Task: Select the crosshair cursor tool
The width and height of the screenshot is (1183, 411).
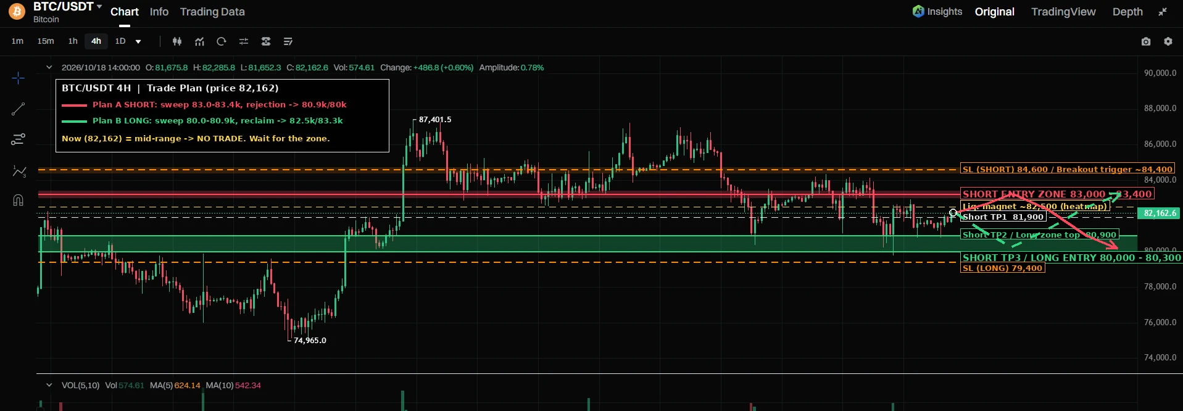Action: [19, 78]
